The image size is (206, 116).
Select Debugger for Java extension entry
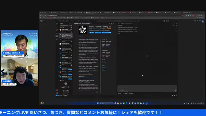pyautogui.click(x=66, y=44)
